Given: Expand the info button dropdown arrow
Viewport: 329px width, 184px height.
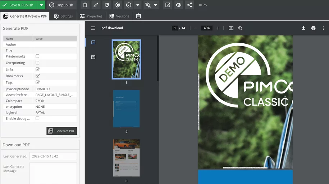Looking at the screenshot, I should click(x=138, y=5).
